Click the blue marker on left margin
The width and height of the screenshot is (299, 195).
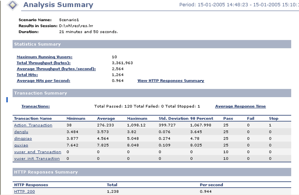pos(7,100)
